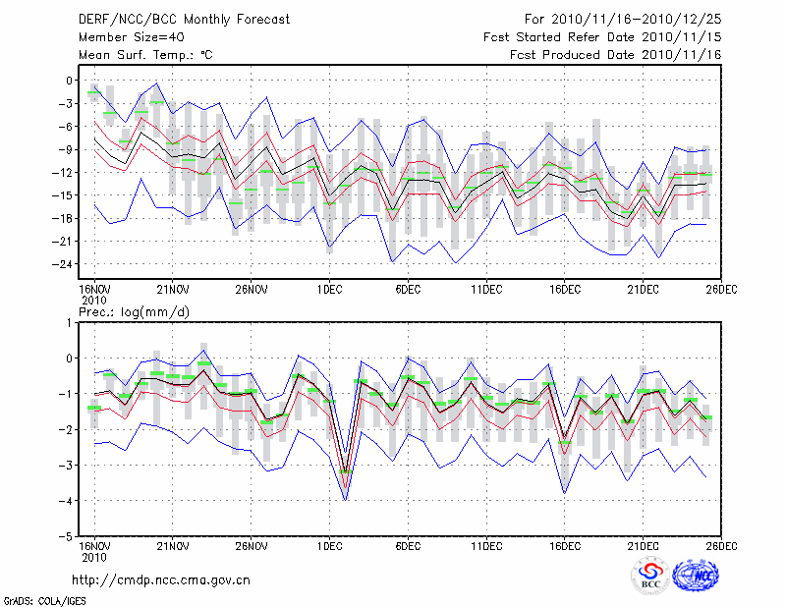Click the Mean Surf. Temp. label
Image resolution: width=786 pixels, height=607 pixels.
(x=145, y=55)
